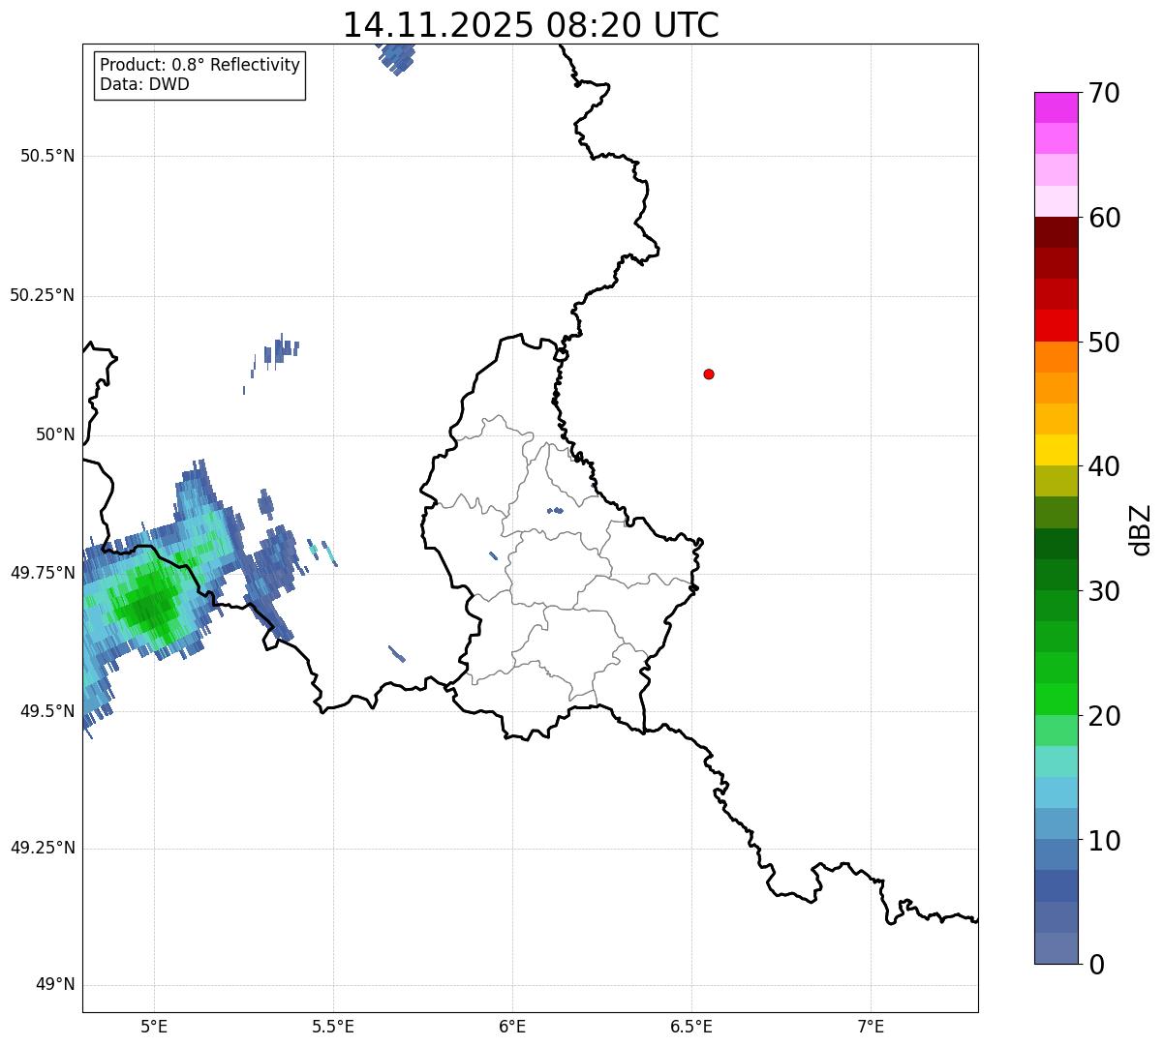This screenshot has height=1046, width=1164.
Task: Click the 49.5°N latitude label
Action: point(47,711)
